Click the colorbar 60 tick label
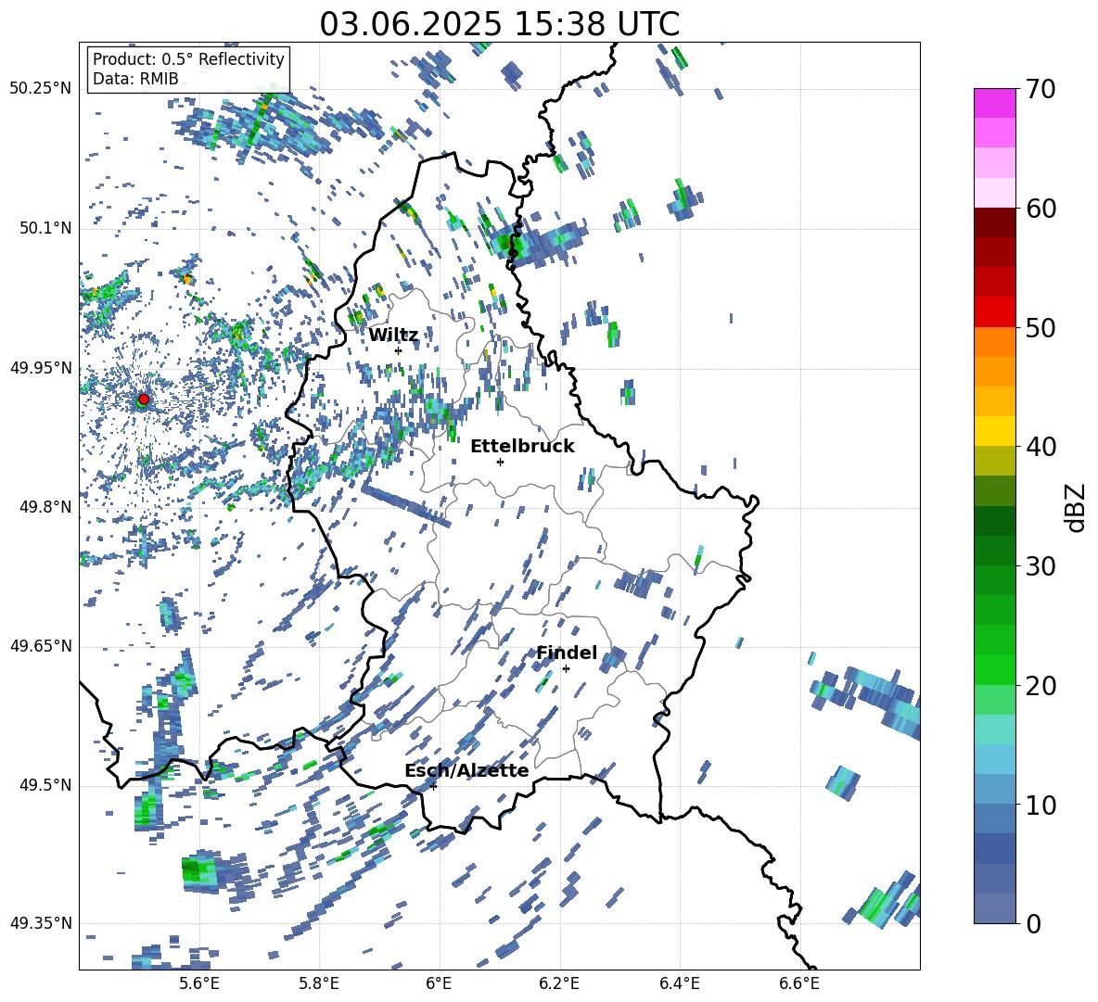 [1041, 209]
